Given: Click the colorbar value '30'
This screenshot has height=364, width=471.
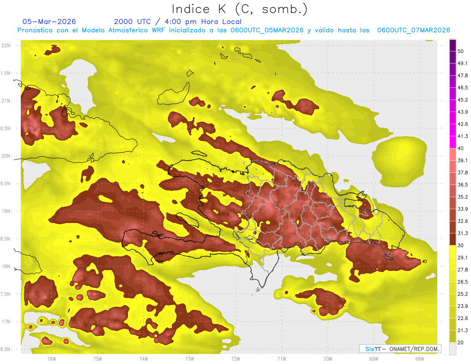Looking at the screenshot, I should (461, 245).
